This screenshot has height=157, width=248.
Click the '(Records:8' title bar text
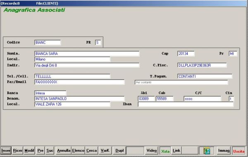(x=10, y=3)
